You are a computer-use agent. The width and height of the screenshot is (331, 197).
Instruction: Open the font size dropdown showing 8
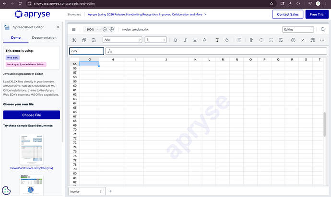point(155,40)
